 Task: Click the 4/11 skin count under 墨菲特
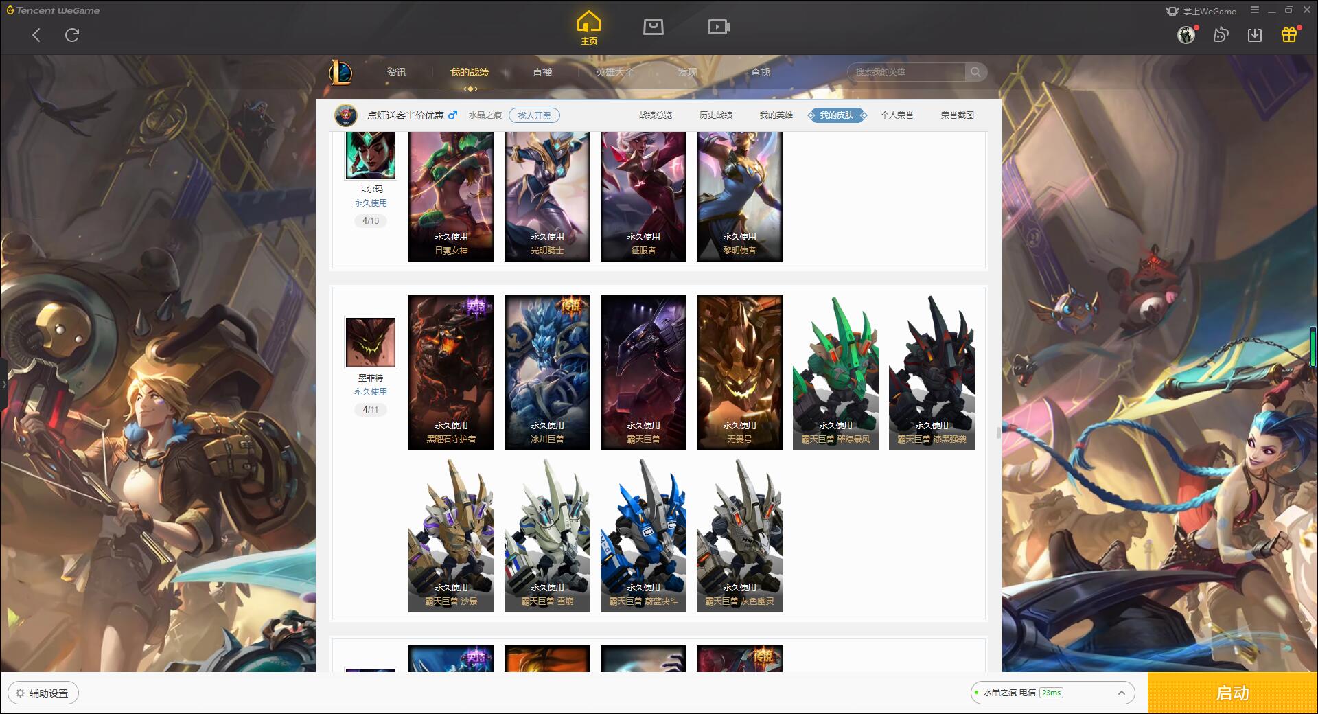[371, 410]
